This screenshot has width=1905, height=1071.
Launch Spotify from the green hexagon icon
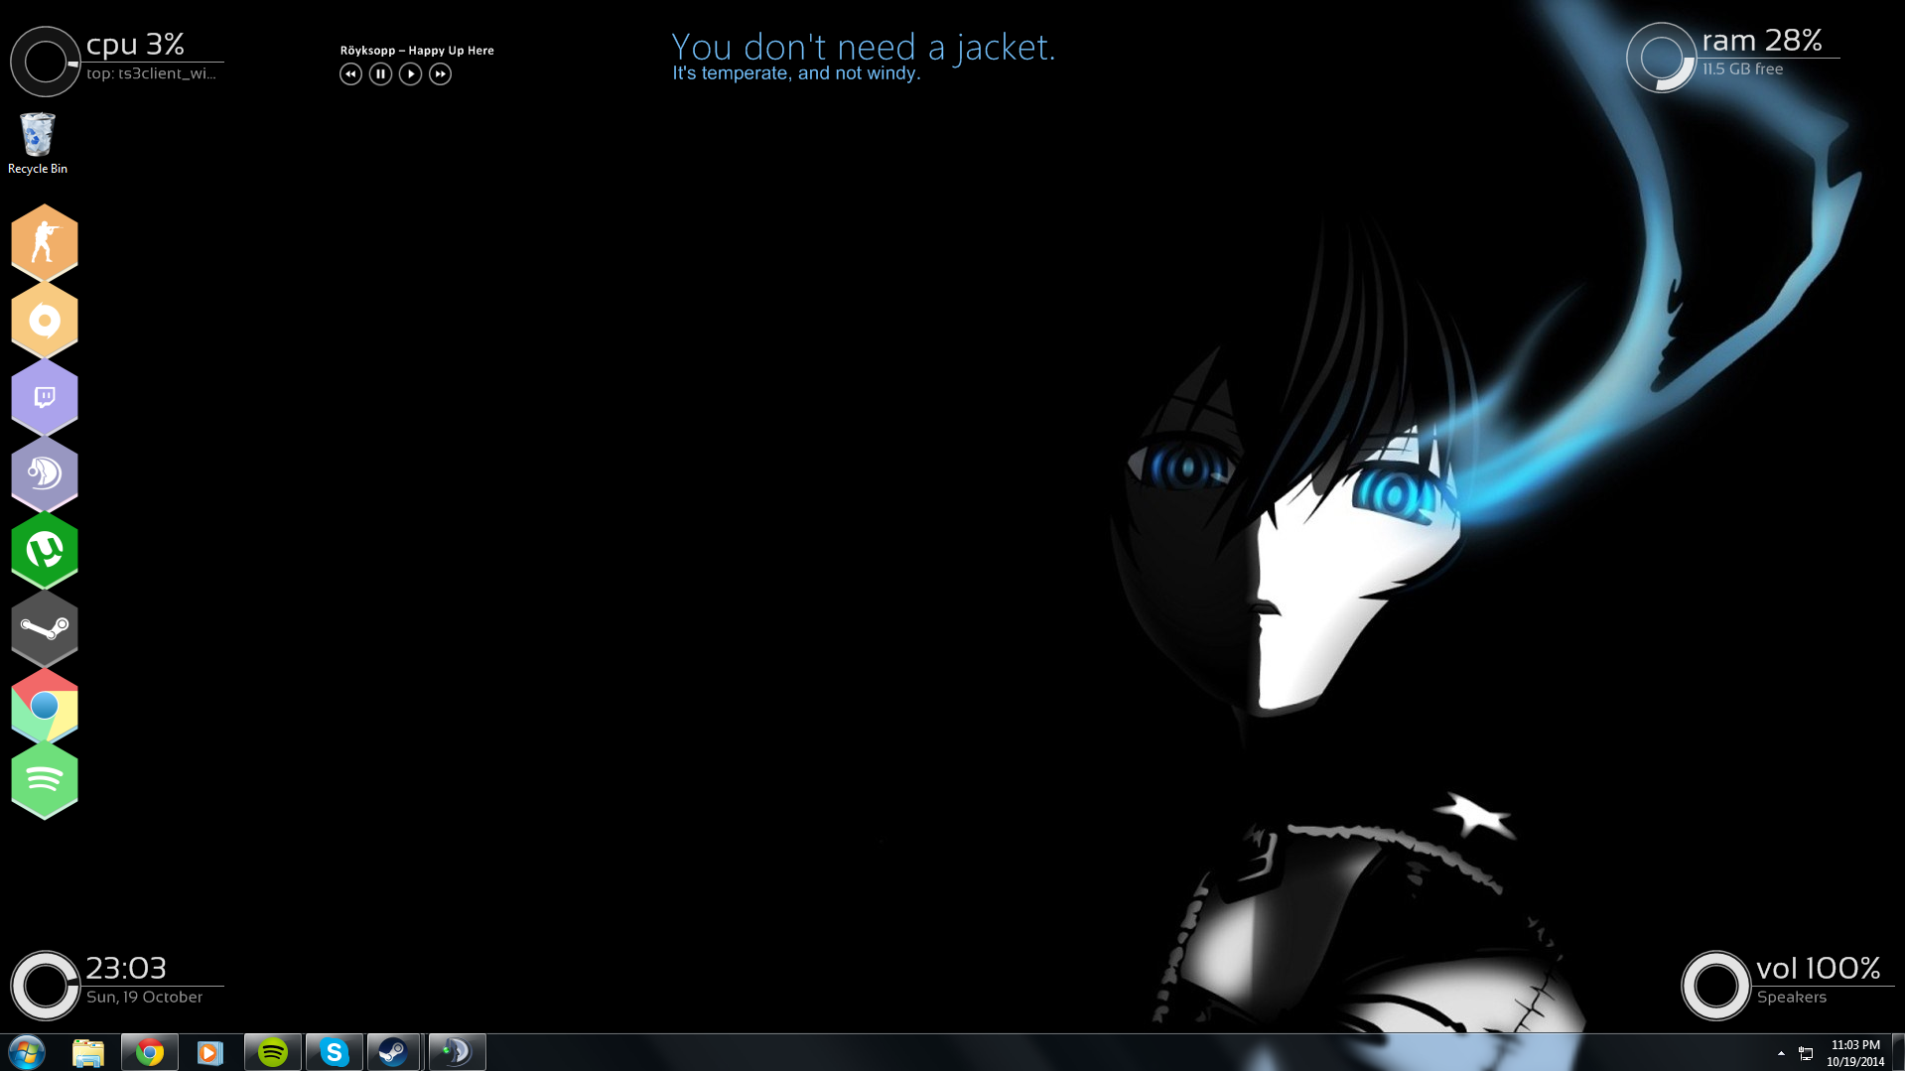45,781
